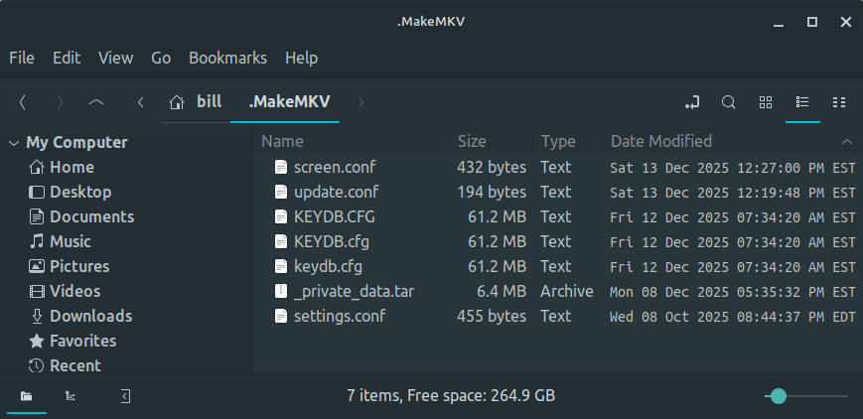Click the 455 bytes size cell
Image resolution: width=863 pixels, height=419 pixels.
(492, 316)
